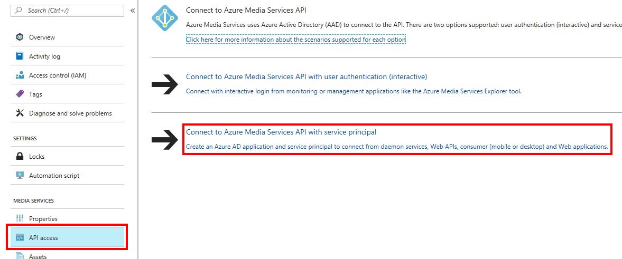Click the purple Tags icon

(20, 94)
